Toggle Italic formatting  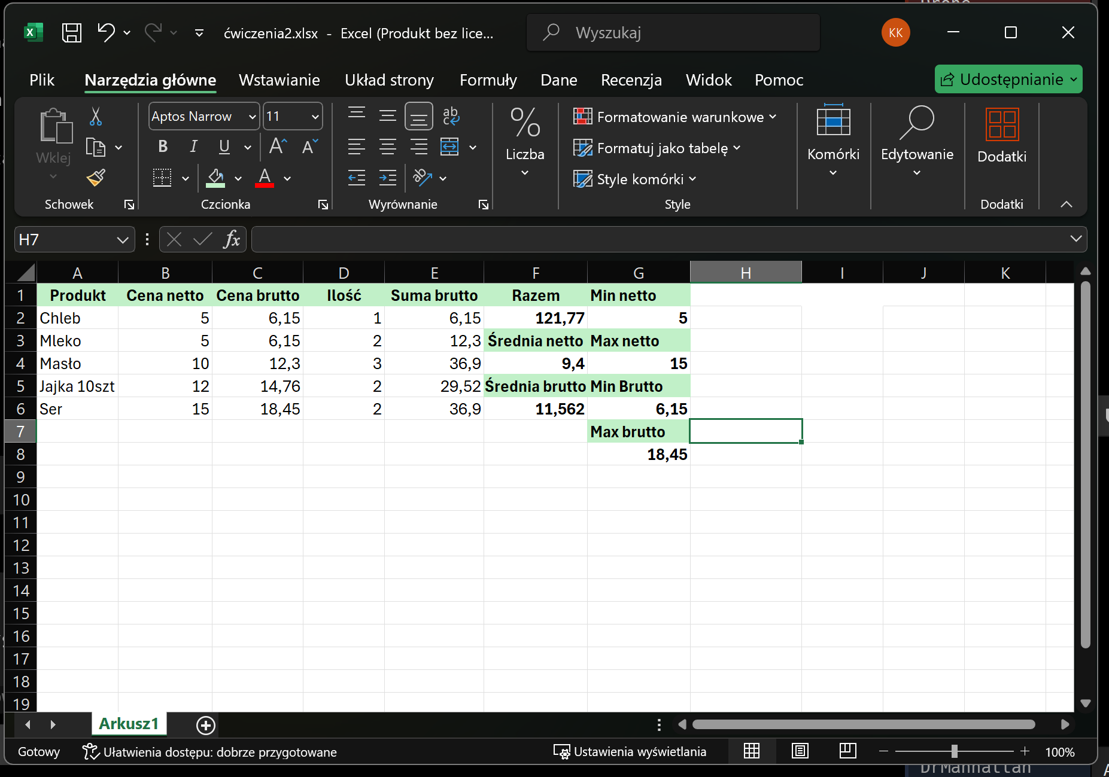pyautogui.click(x=193, y=147)
